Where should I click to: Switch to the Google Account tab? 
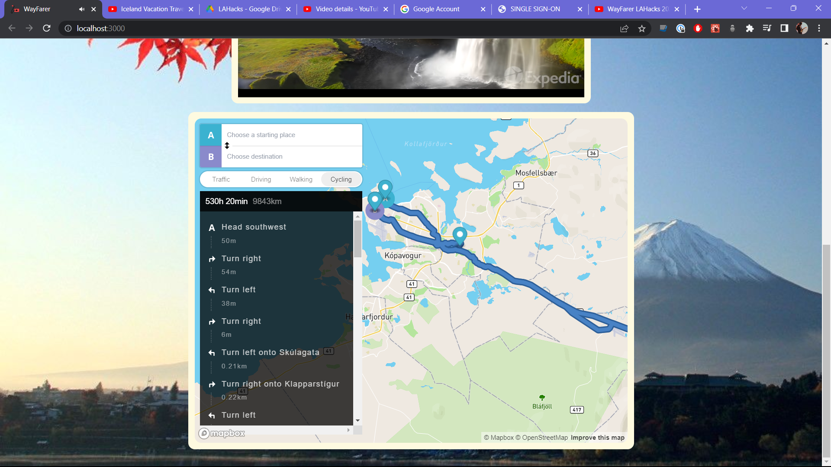pyautogui.click(x=436, y=9)
